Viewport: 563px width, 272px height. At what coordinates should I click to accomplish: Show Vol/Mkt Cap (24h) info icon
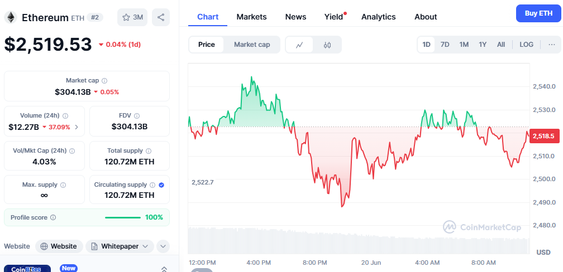point(72,151)
